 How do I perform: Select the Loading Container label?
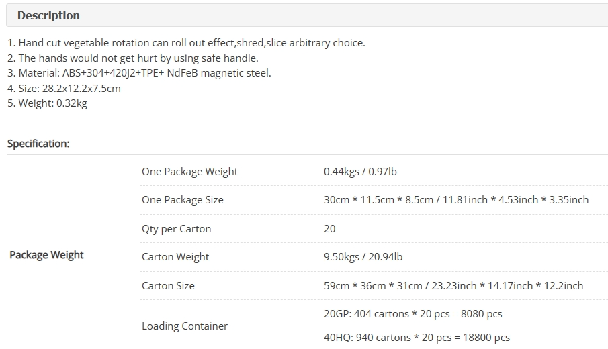click(185, 326)
